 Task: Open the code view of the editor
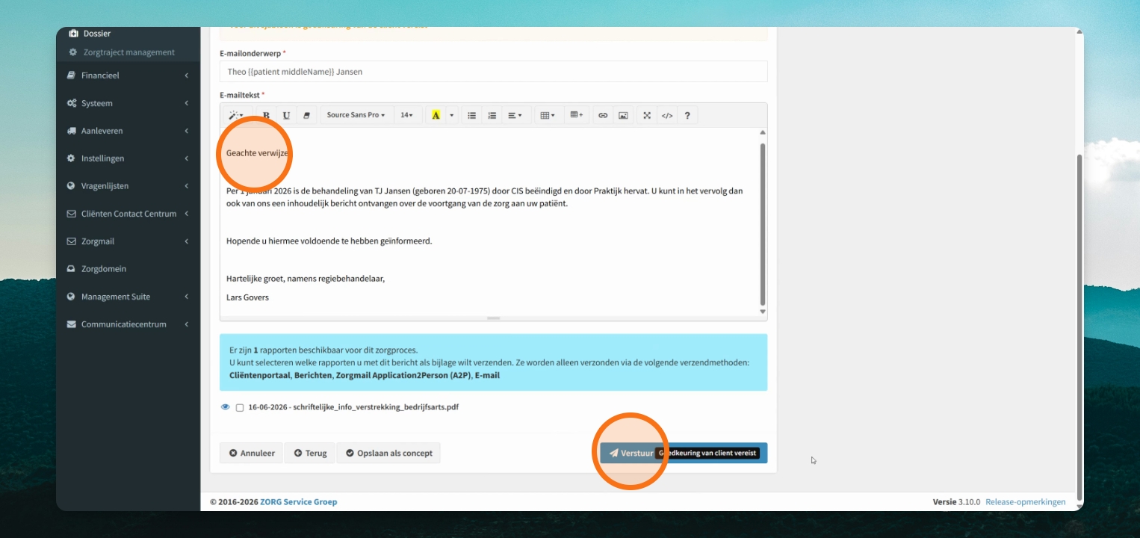667,115
